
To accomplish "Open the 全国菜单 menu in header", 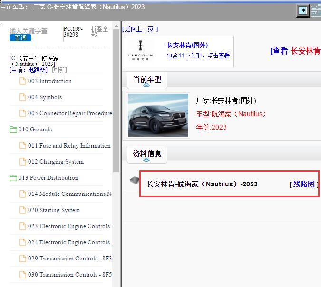I will pos(316,10).
